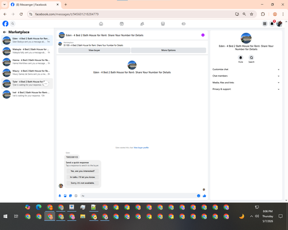Open the Gaming tab icon
The width and height of the screenshot is (288, 230).
click(184, 24)
